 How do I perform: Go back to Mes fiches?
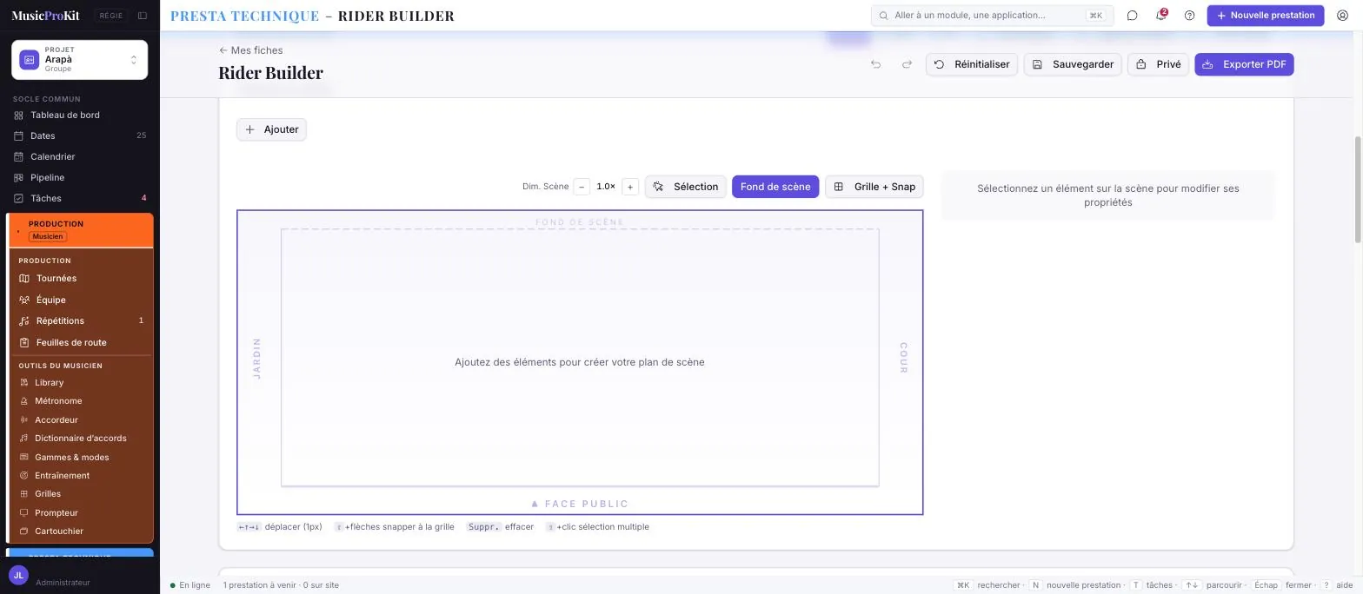click(x=250, y=50)
